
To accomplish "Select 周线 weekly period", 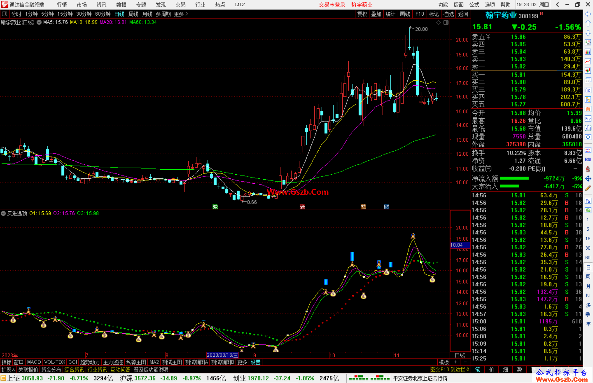I will tap(133, 14).
